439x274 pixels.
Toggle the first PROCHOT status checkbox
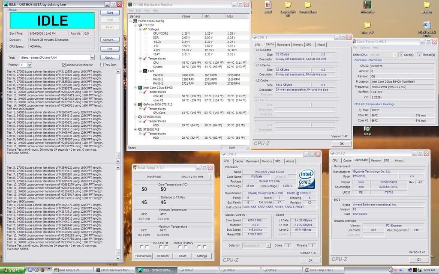click(141, 247)
